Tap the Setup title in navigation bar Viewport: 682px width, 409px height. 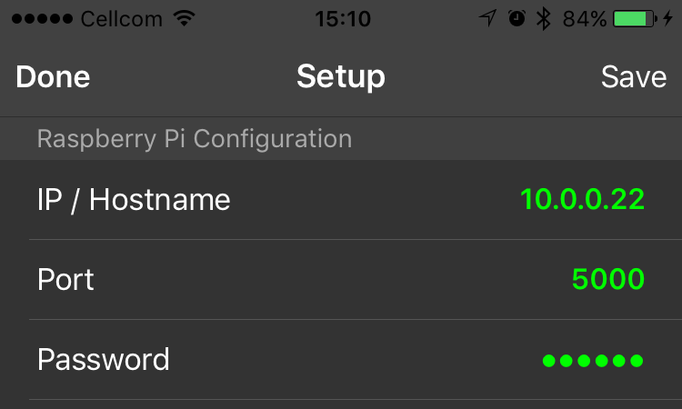click(341, 77)
